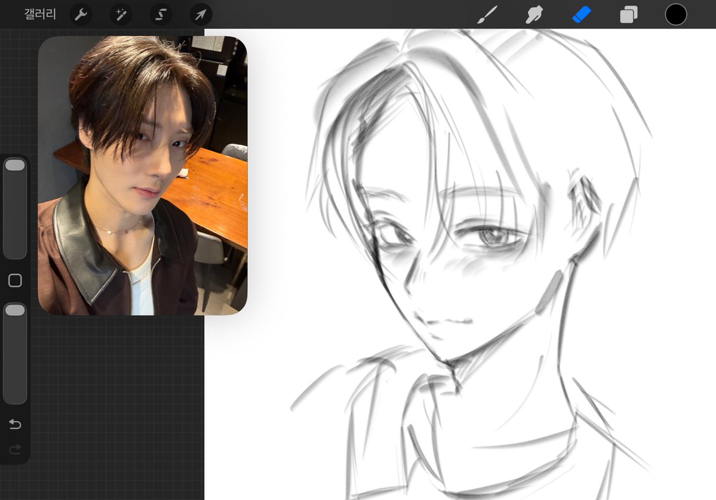This screenshot has height=500, width=716.
Task: Open the Layers panel
Action: tap(629, 14)
